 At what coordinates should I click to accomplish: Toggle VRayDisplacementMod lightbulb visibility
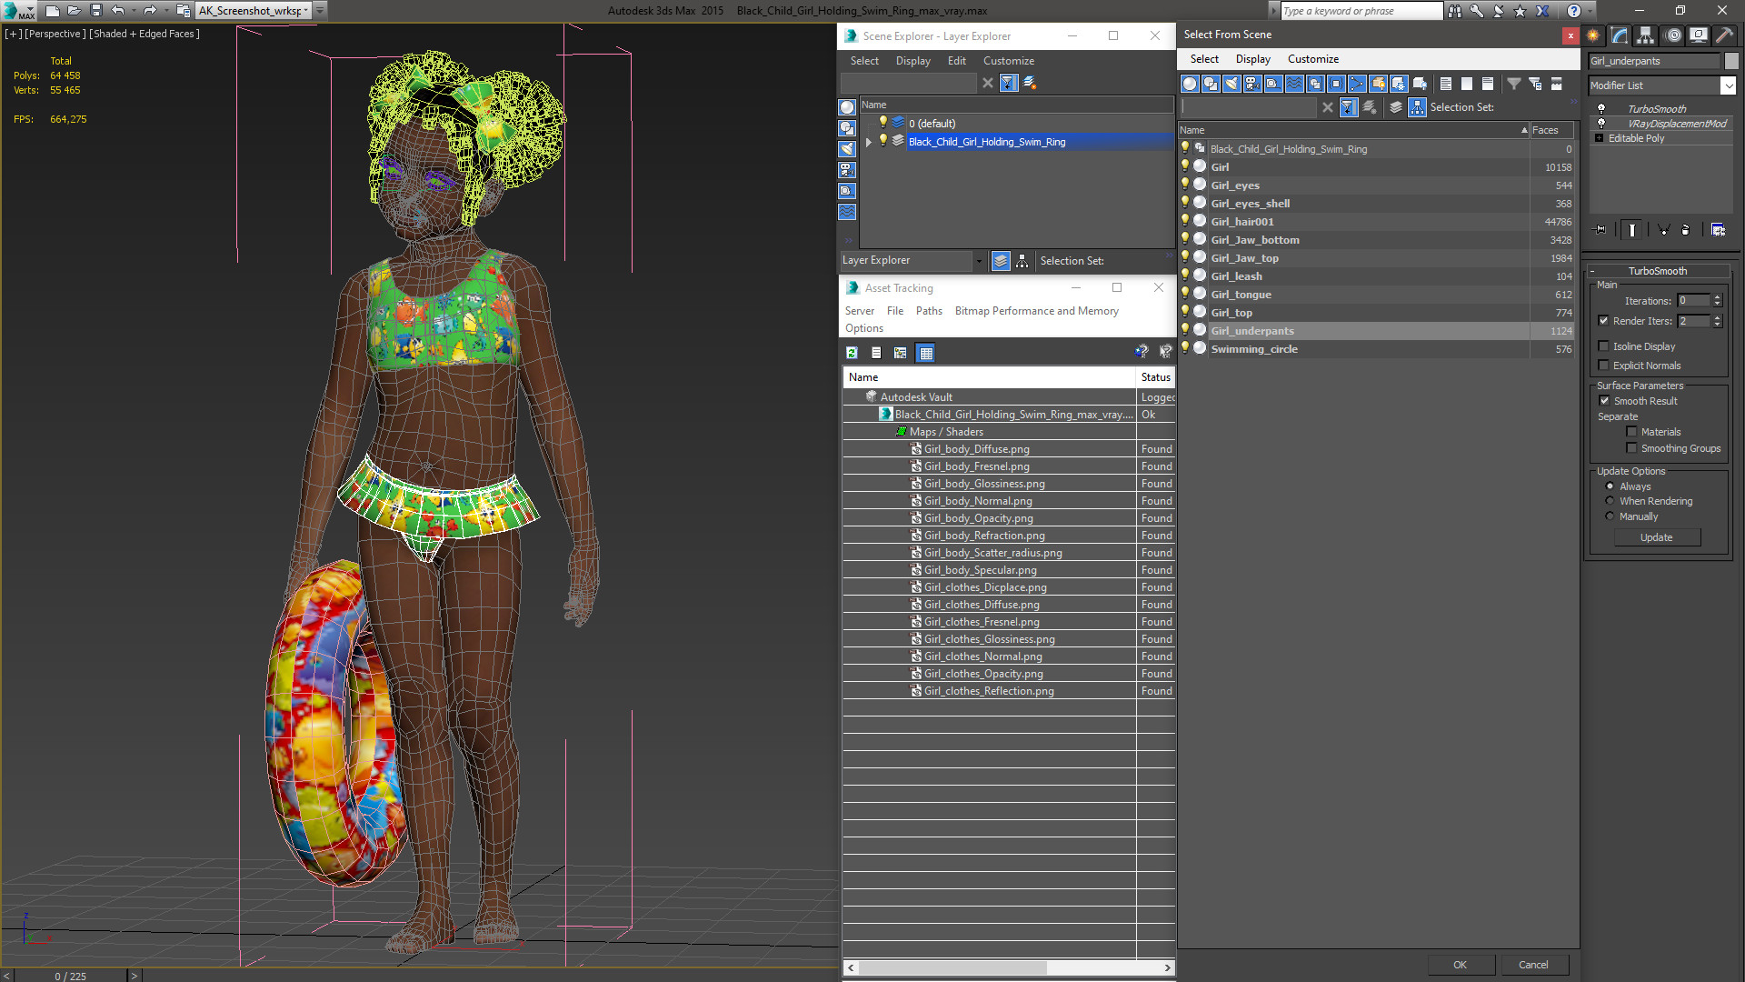coord(1601,124)
